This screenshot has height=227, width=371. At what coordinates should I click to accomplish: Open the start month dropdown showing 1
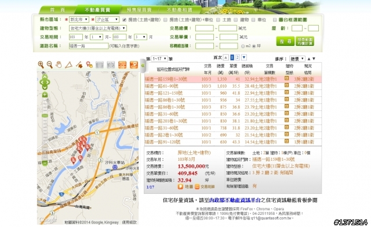click(96, 37)
